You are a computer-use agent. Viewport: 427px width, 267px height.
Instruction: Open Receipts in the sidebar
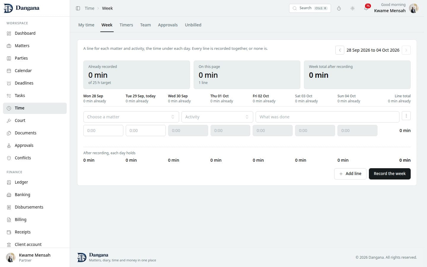[x=35, y=232]
